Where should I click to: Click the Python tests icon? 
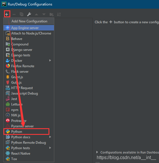point(8,148)
